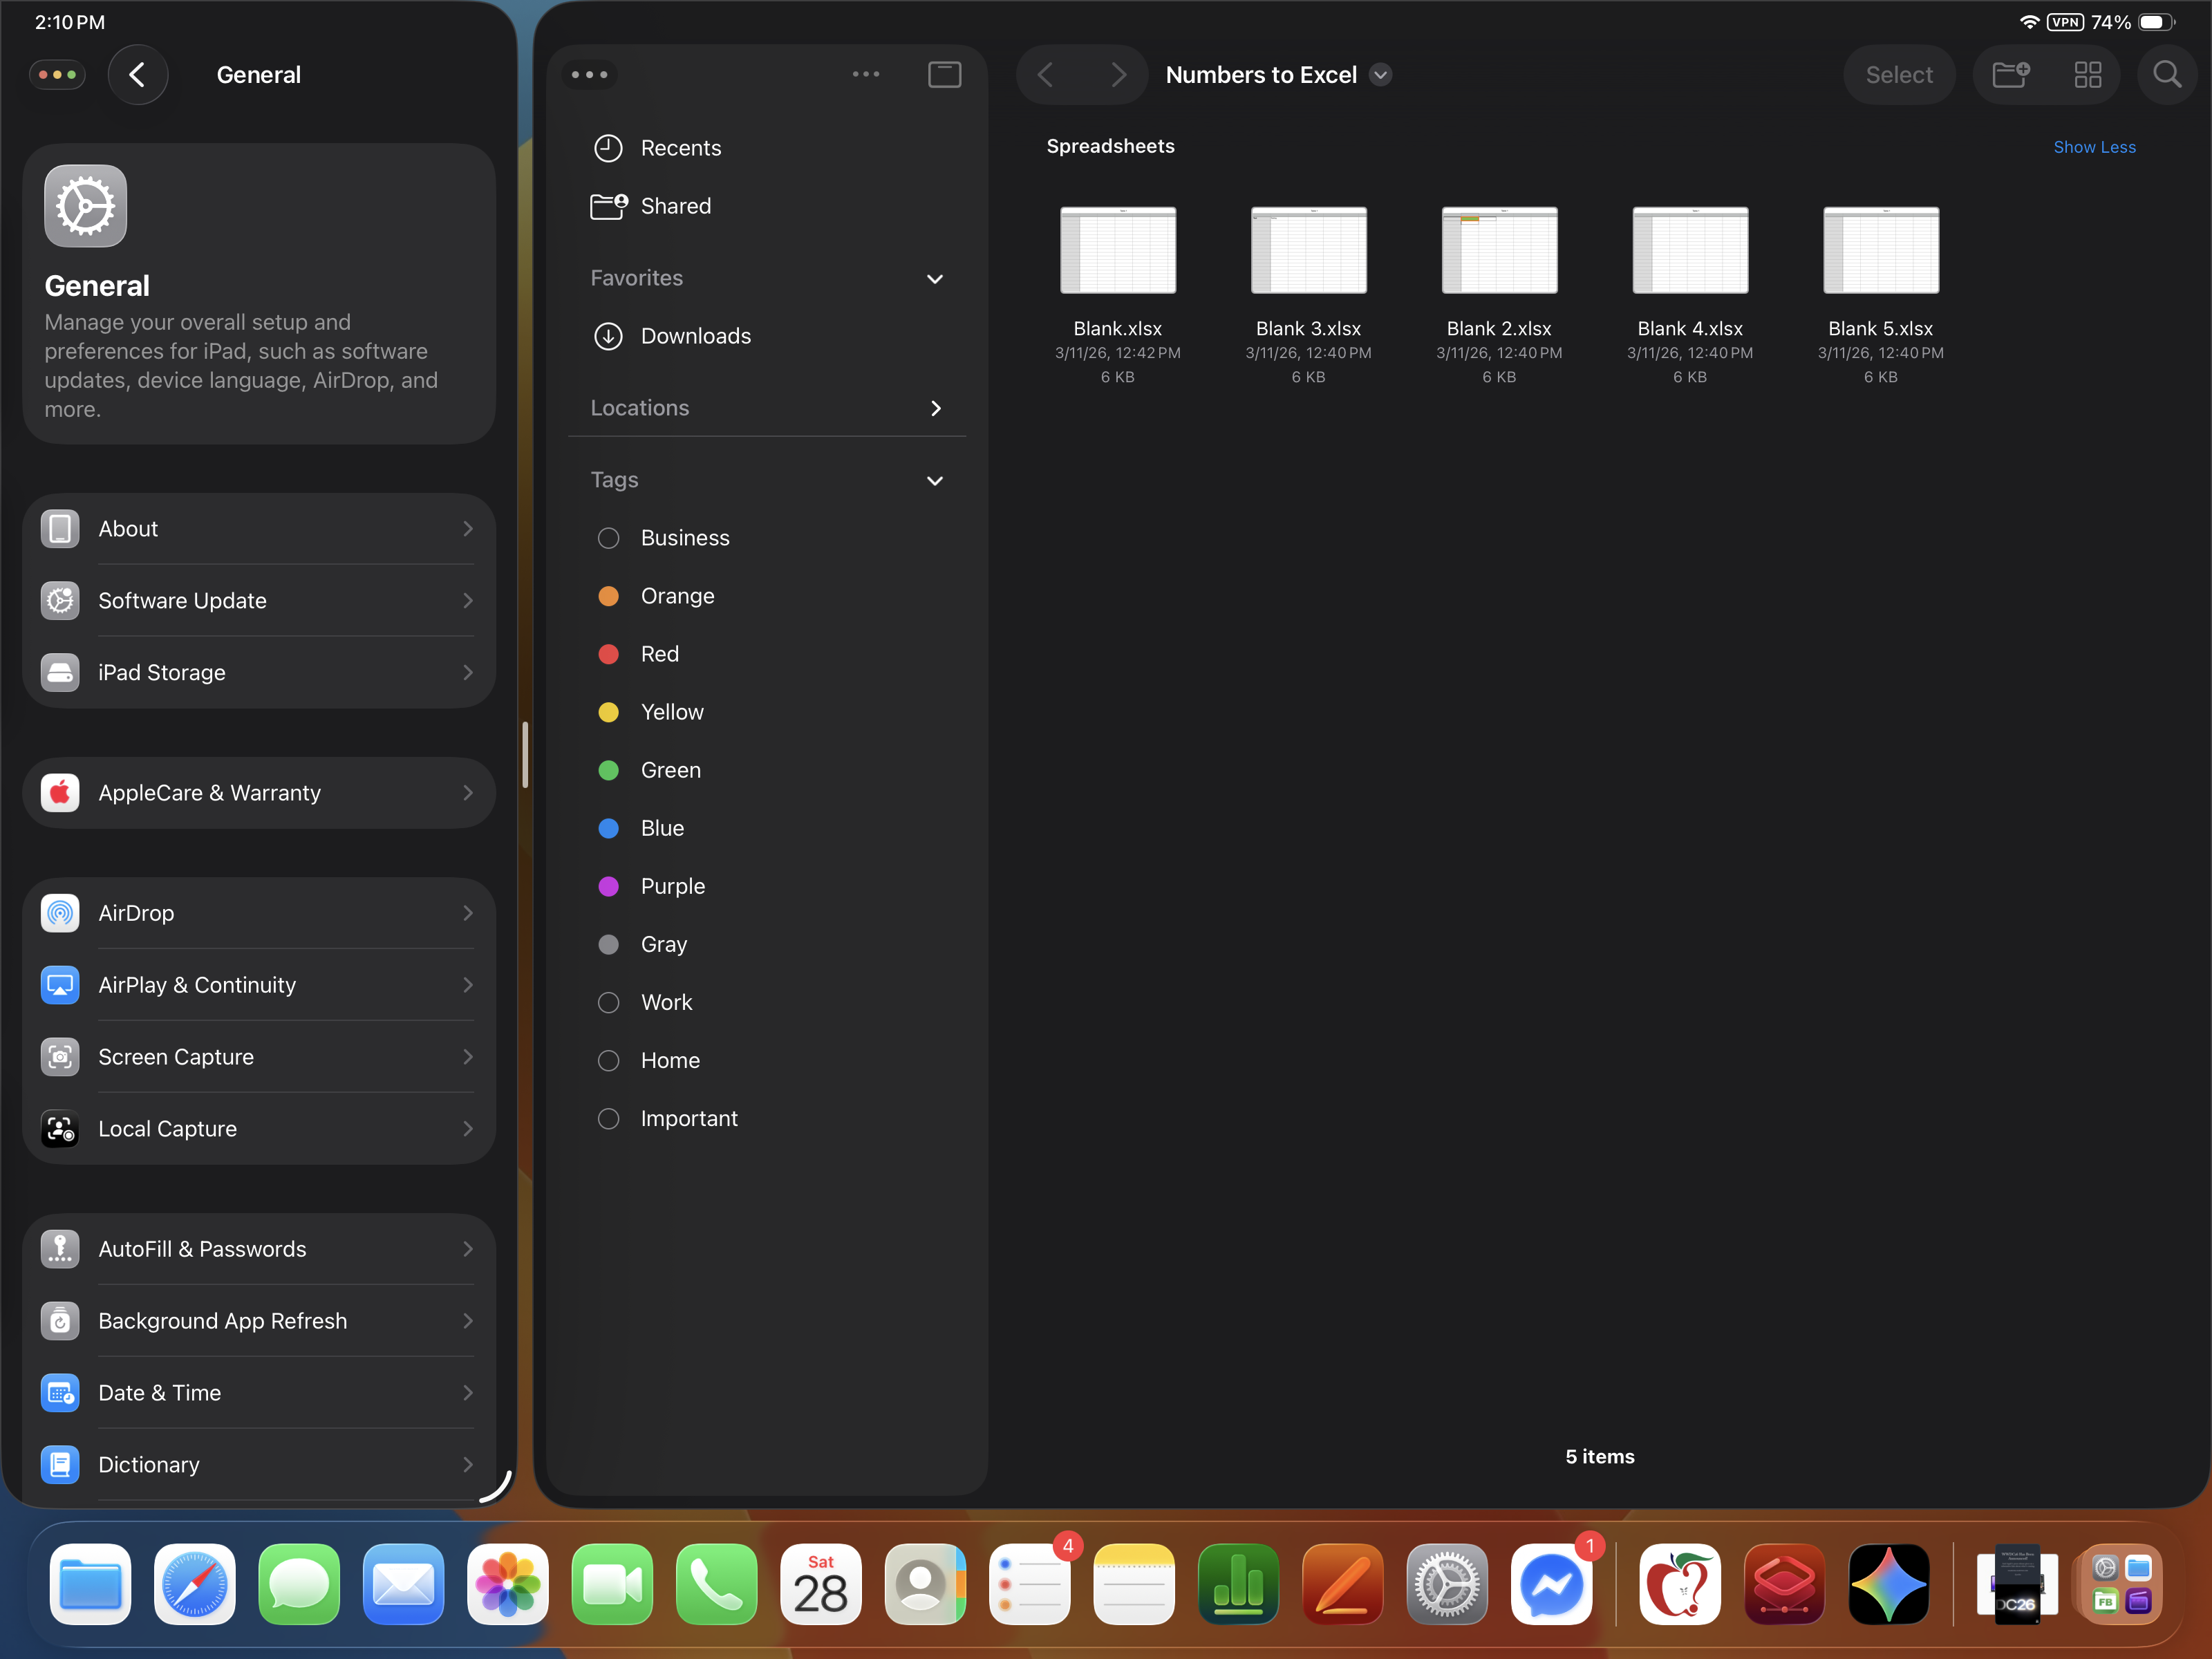Open Reminders with badge 4
The width and height of the screenshot is (2212, 1659).
tap(1030, 1585)
